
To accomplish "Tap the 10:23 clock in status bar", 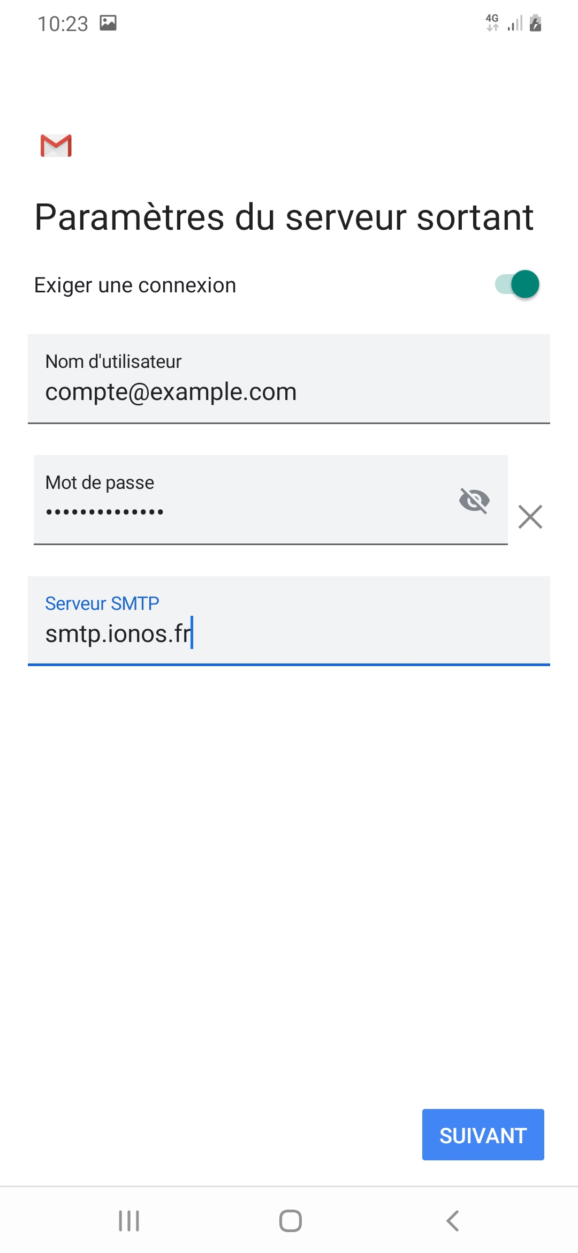I will 63,24.
